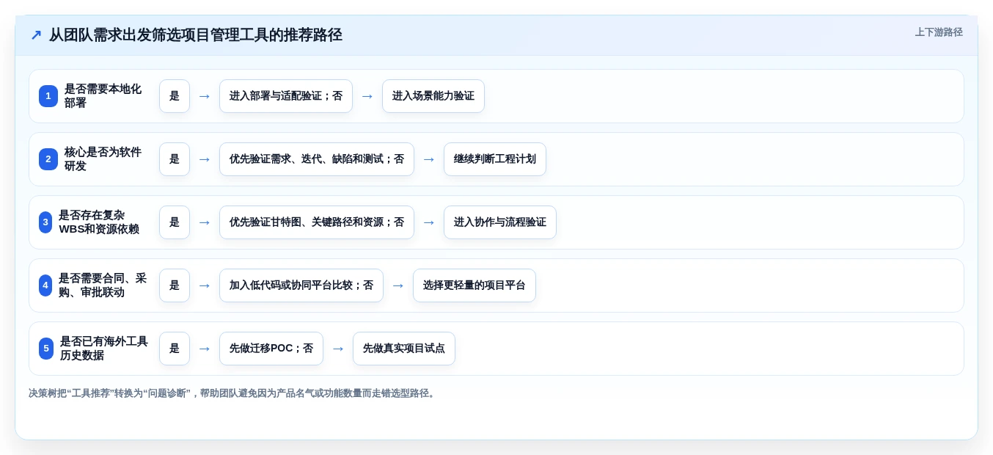Click 是 chip in the 软件研发 row
Viewport: 993px width, 455px height.
click(175, 159)
